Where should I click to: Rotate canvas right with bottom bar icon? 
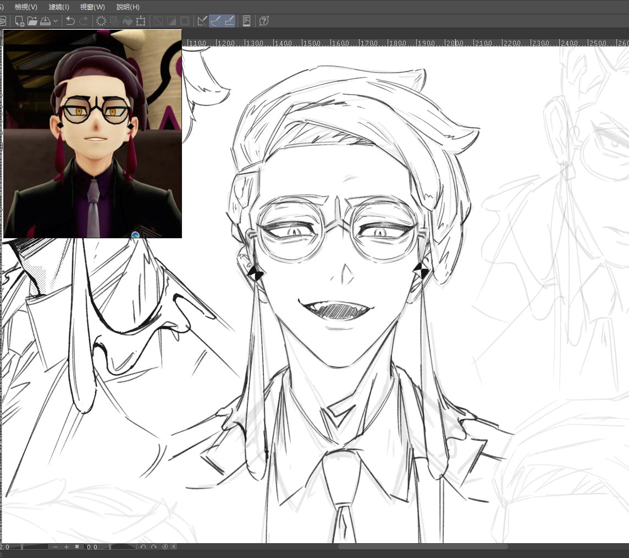(153, 547)
